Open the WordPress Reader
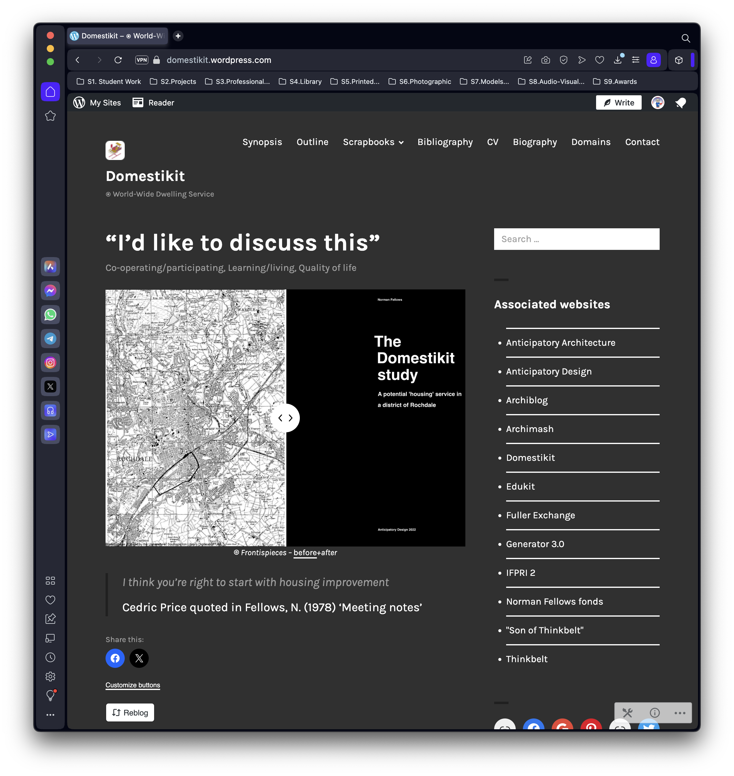 pyautogui.click(x=154, y=103)
